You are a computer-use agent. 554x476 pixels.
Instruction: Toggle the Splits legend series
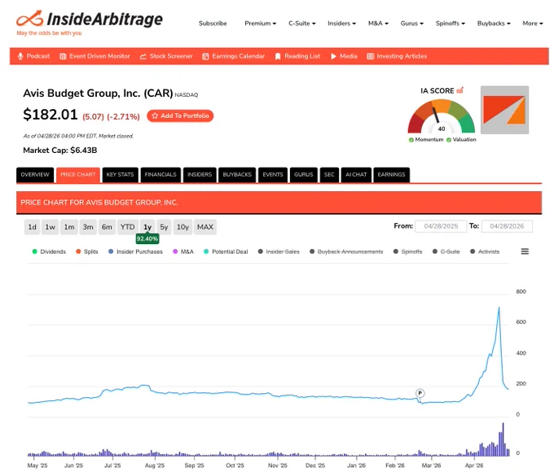87,251
